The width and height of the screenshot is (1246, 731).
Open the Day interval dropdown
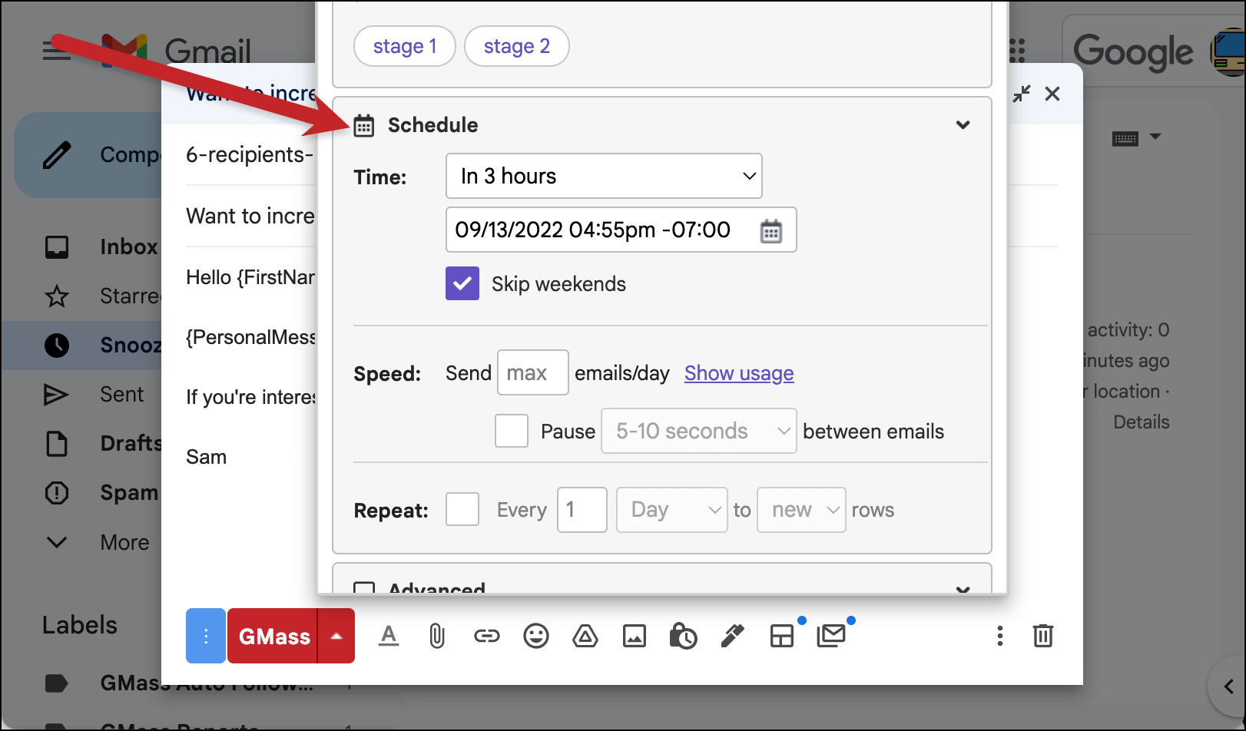[671, 510]
